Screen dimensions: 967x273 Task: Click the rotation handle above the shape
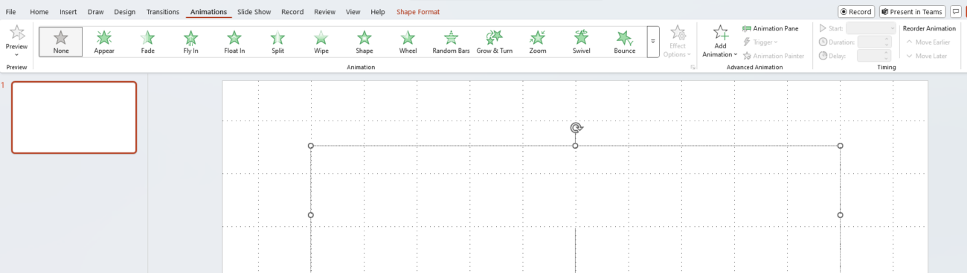pos(576,128)
